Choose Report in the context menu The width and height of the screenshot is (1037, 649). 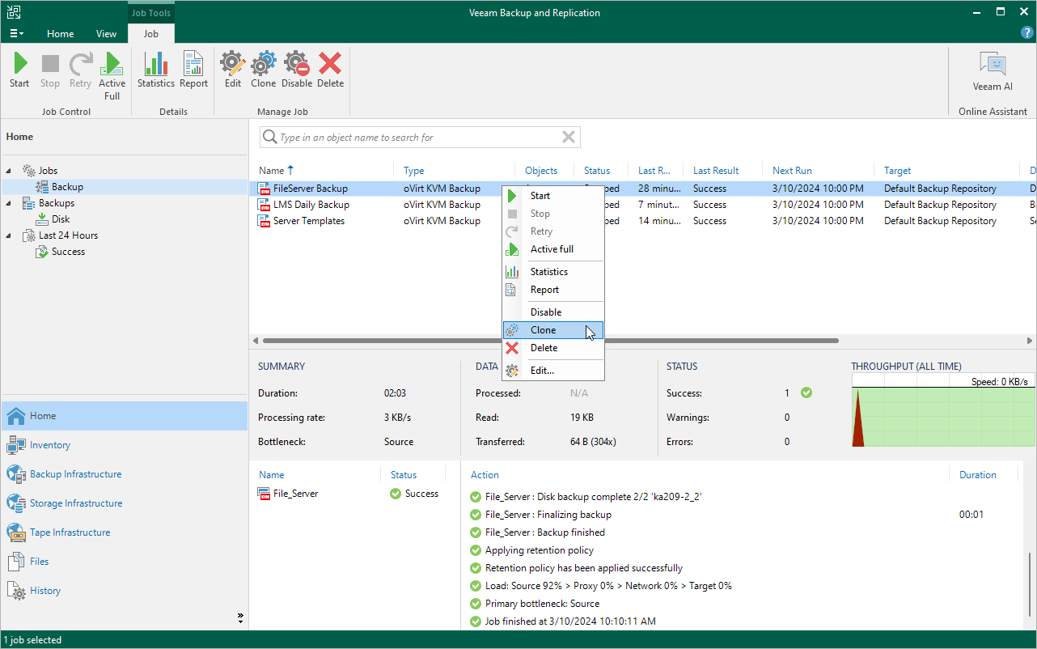[553, 290]
